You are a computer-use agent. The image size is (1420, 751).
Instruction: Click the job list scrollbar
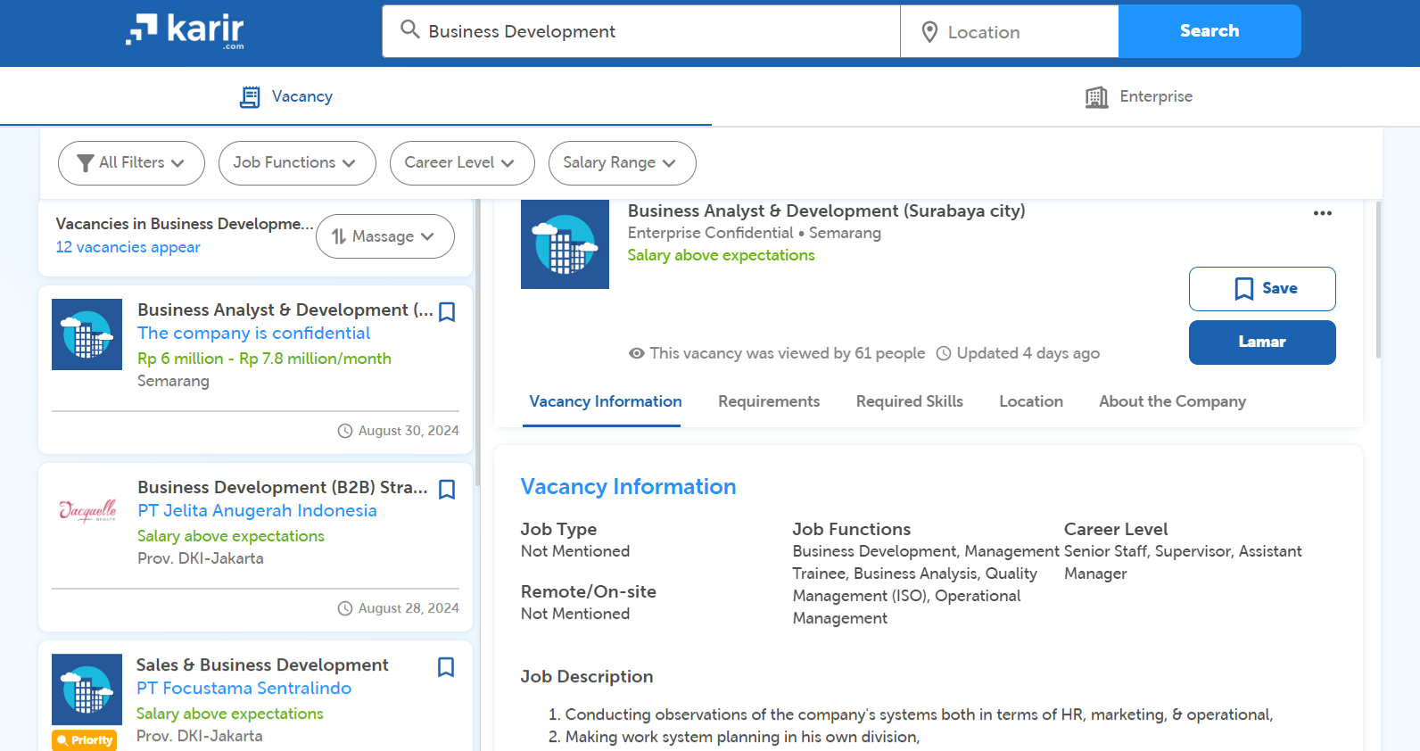coord(478,343)
